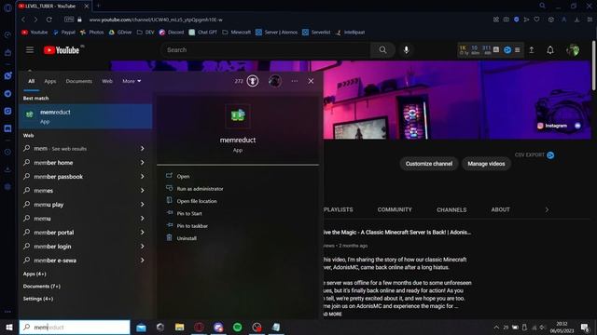Open the Mail app on the taskbar
597x335 pixels.
pyautogui.click(x=141, y=327)
